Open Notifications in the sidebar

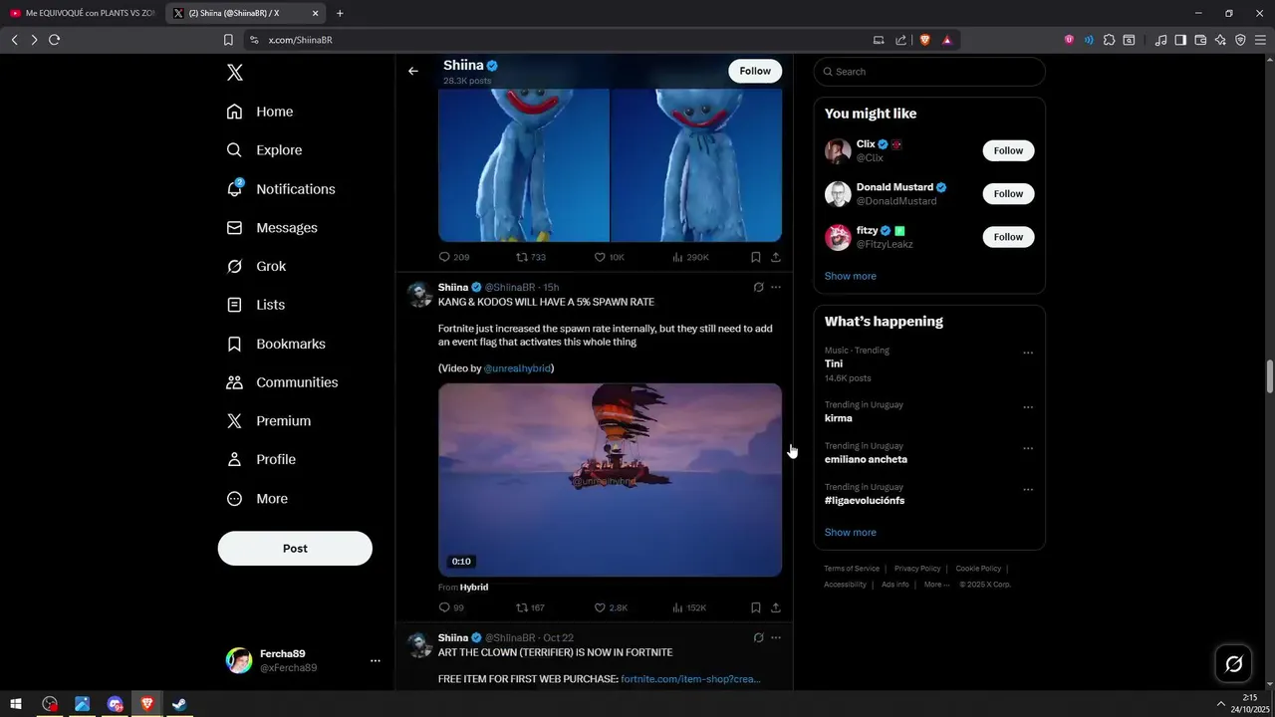(x=281, y=189)
